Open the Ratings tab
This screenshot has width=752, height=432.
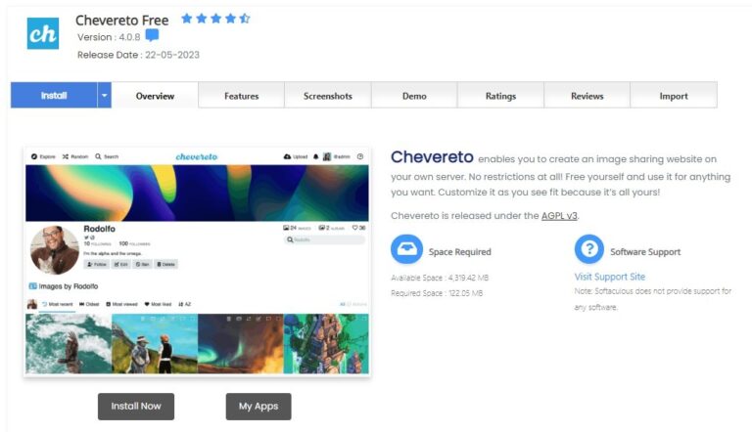[x=500, y=96]
